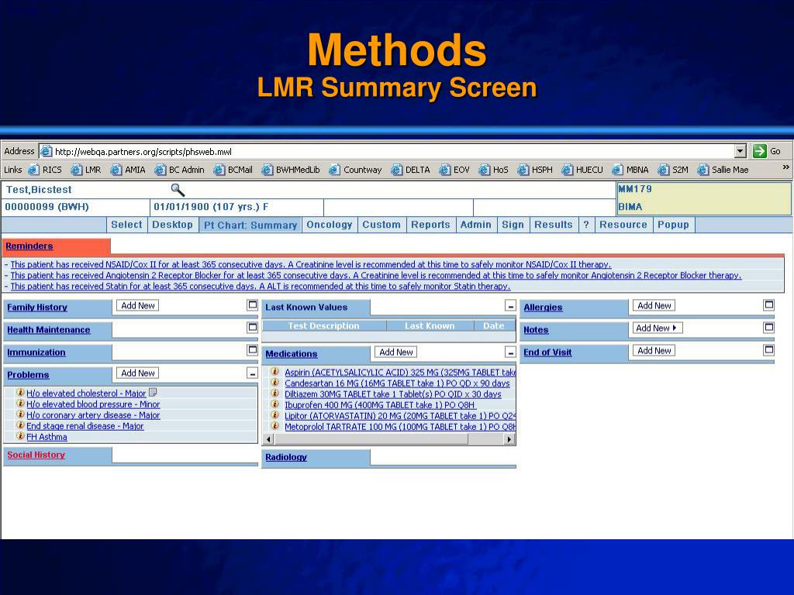
Task: Open info icon for Lipitor medication
Action: pyautogui.click(x=274, y=415)
